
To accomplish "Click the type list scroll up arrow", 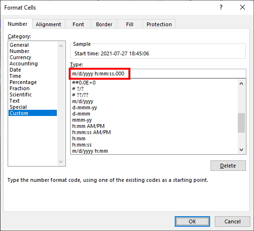I will coord(242,84).
